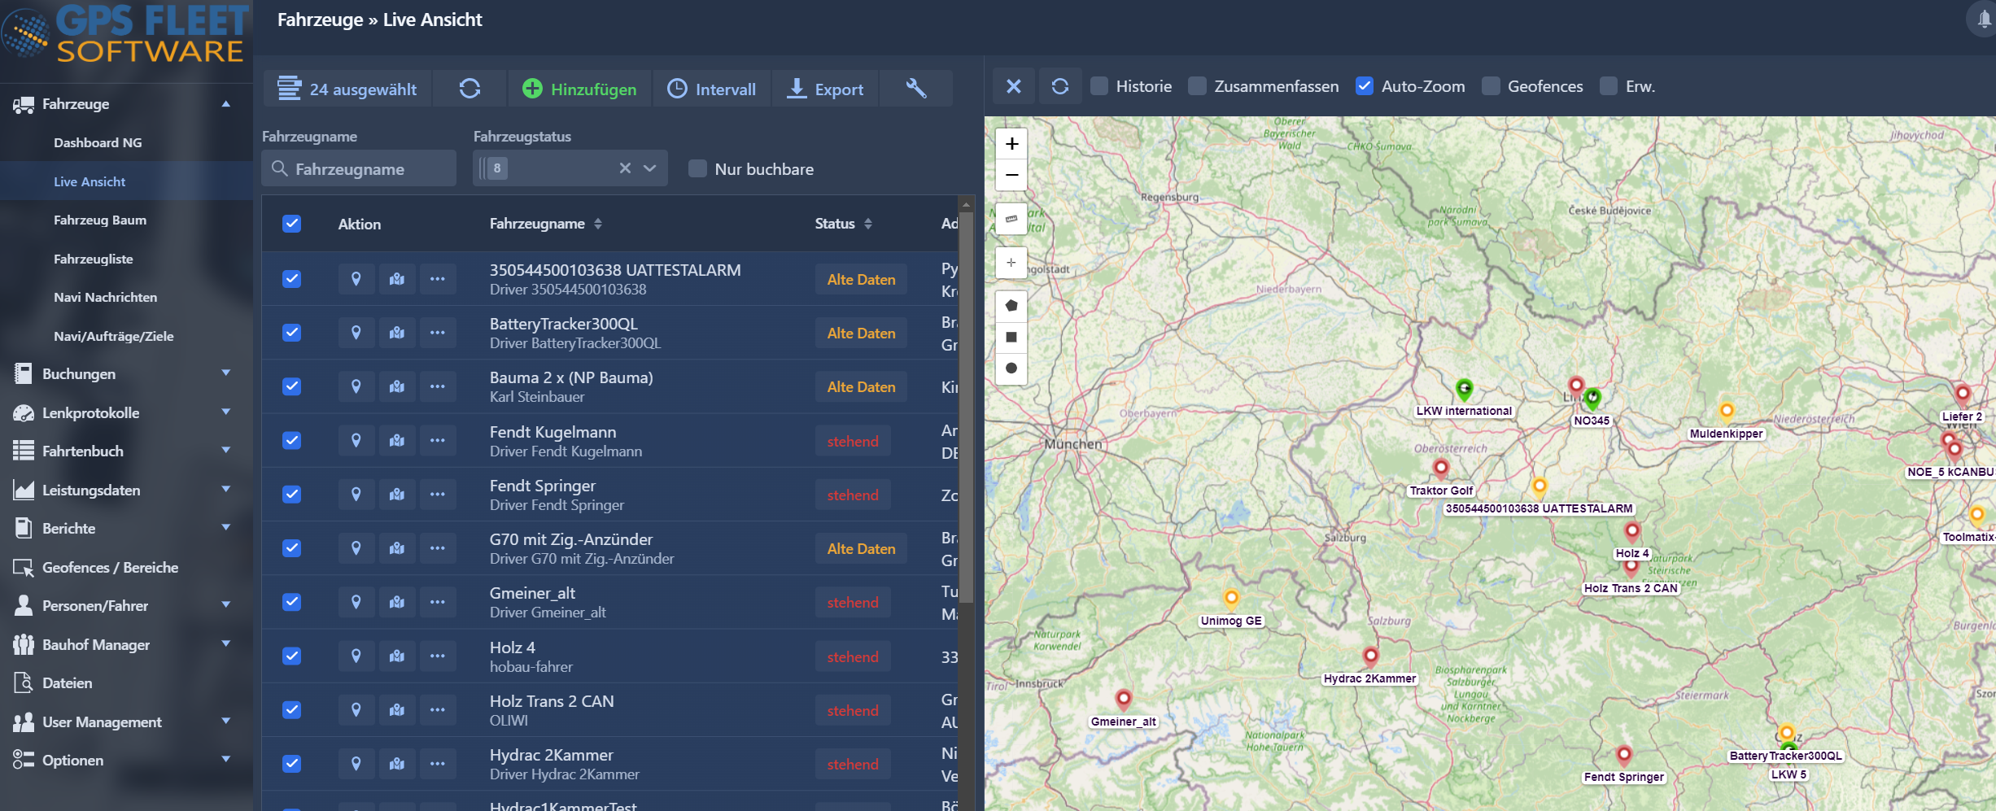Click location pin icon for Fendt Kugelmann
Screen dimensions: 1996x811
click(x=356, y=441)
